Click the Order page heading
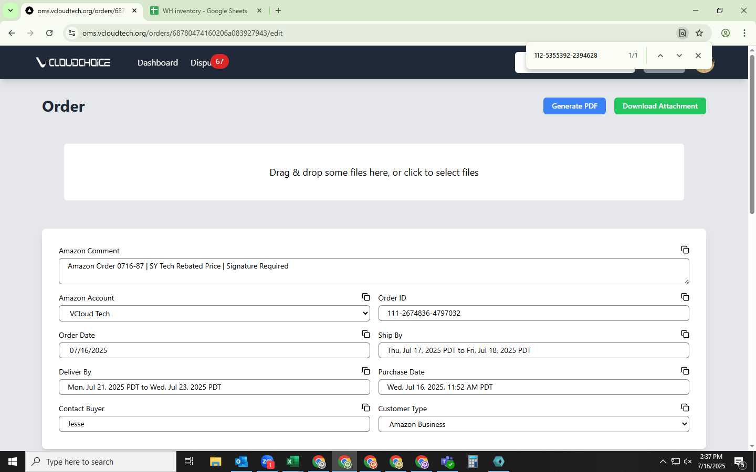This screenshot has width=756, height=472. (64, 106)
